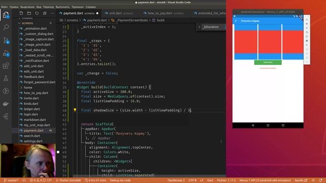The width and height of the screenshot is (326, 183).
Task: Tap the Android home circle button
Action: point(268,126)
